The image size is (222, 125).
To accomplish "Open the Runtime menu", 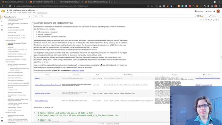I will click(x=25, y=13).
